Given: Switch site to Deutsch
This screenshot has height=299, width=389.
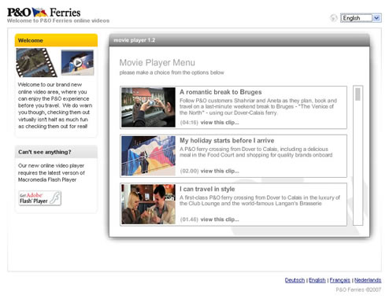Looking at the screenshot, I should coord(295,280).
